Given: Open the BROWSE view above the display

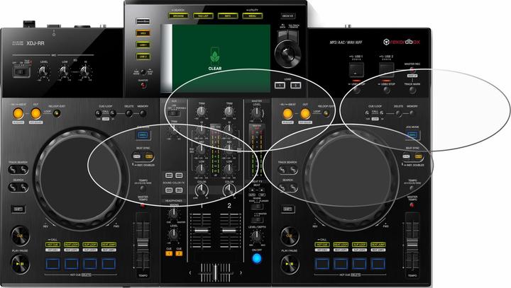Looking at the screenshot, I should [178, 16].
